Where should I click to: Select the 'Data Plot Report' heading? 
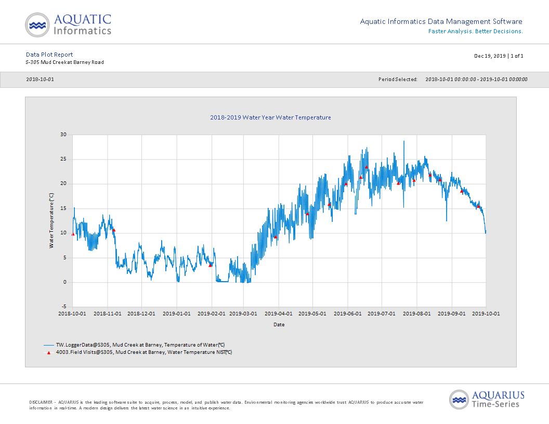[49, 55]
